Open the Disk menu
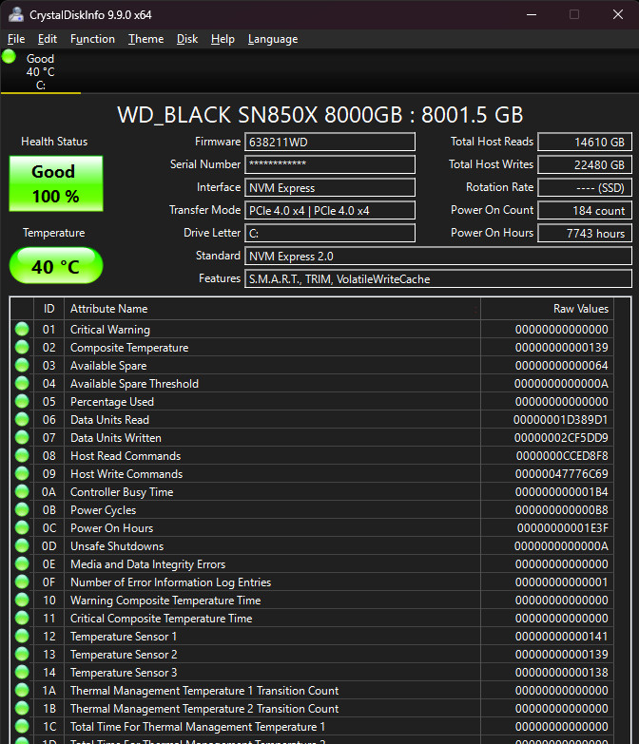 (187, 39)
